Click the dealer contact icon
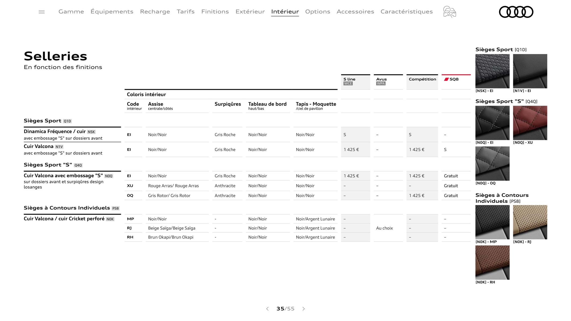Viewport: 571px width, 321px height. pos(449,12)
